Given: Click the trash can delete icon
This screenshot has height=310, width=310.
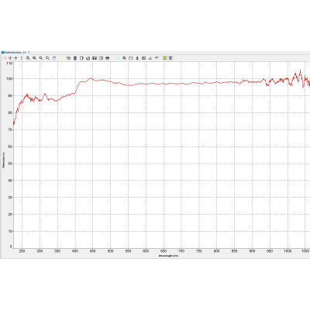Looking at the screenshot, I should 75,58.
